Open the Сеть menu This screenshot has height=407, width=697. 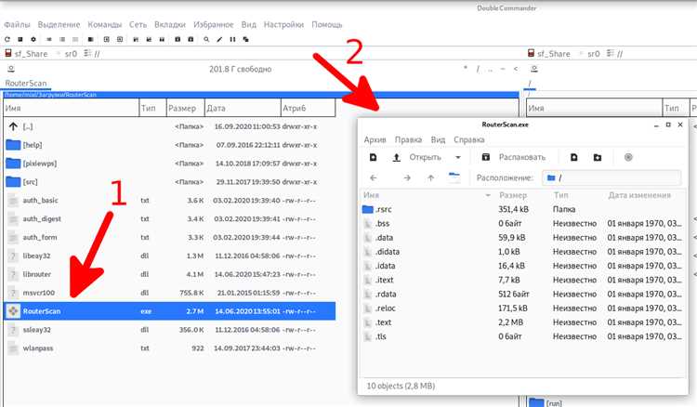click(x=138, y=24)
